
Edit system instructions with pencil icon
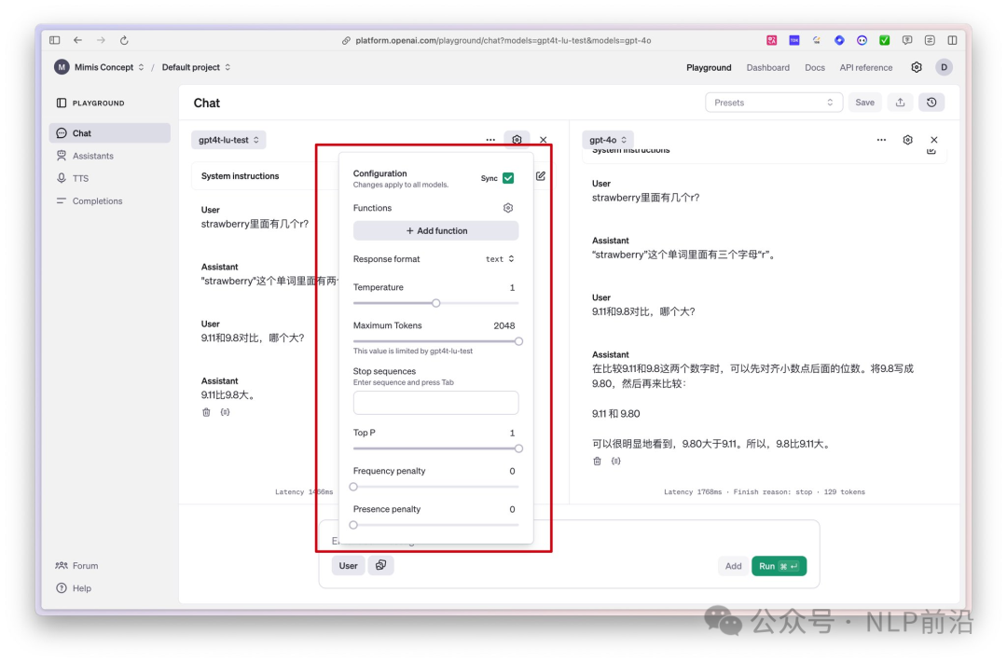pyautogui.click(x=541, y=175)
